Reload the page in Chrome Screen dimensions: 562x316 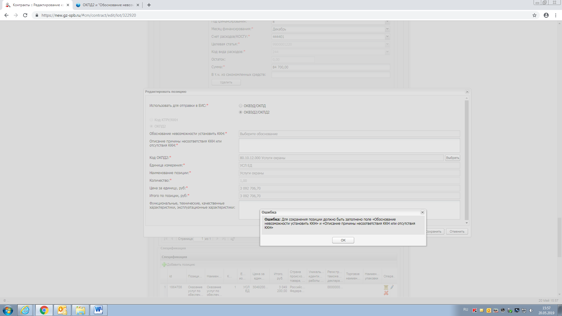tap(25, 15)
